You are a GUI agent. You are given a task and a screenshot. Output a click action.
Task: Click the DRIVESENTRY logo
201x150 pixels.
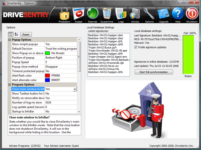click(x=26, y=15)
